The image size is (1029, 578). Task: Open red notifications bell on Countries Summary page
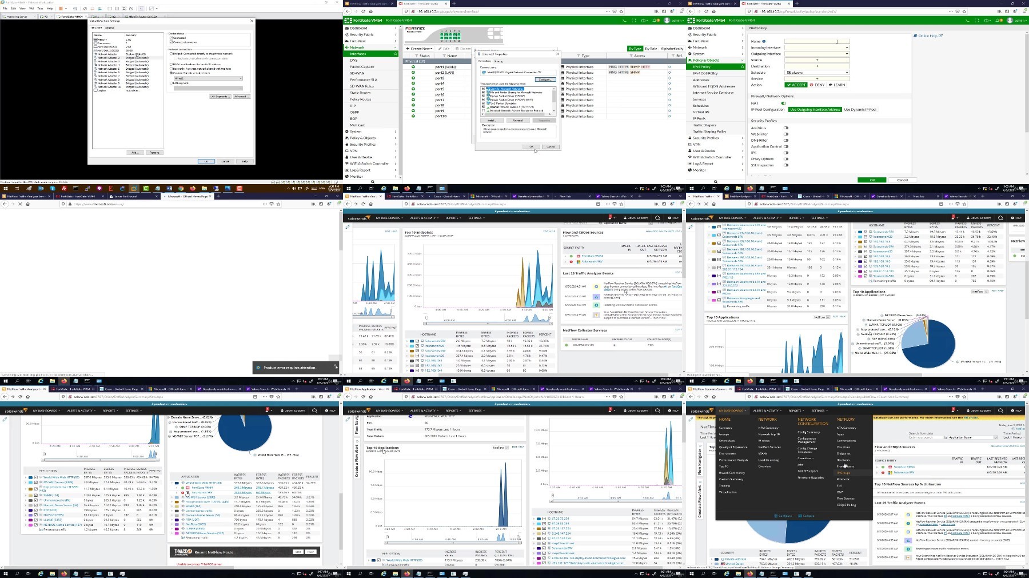click(954, 410)
